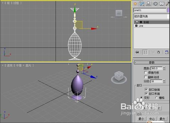The height and width of the screenshot is (123, 170).
Task: Select the 变形 radio button
Action: [x=142, y=98]
